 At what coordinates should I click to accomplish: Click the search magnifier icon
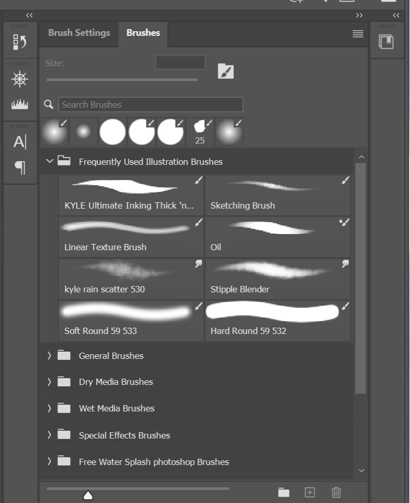click(49, 104)
